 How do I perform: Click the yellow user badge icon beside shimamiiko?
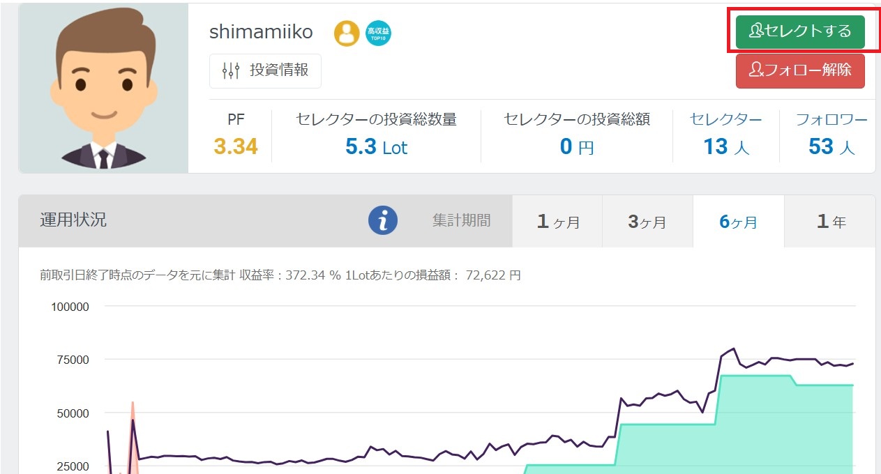[x=347, y=33]
